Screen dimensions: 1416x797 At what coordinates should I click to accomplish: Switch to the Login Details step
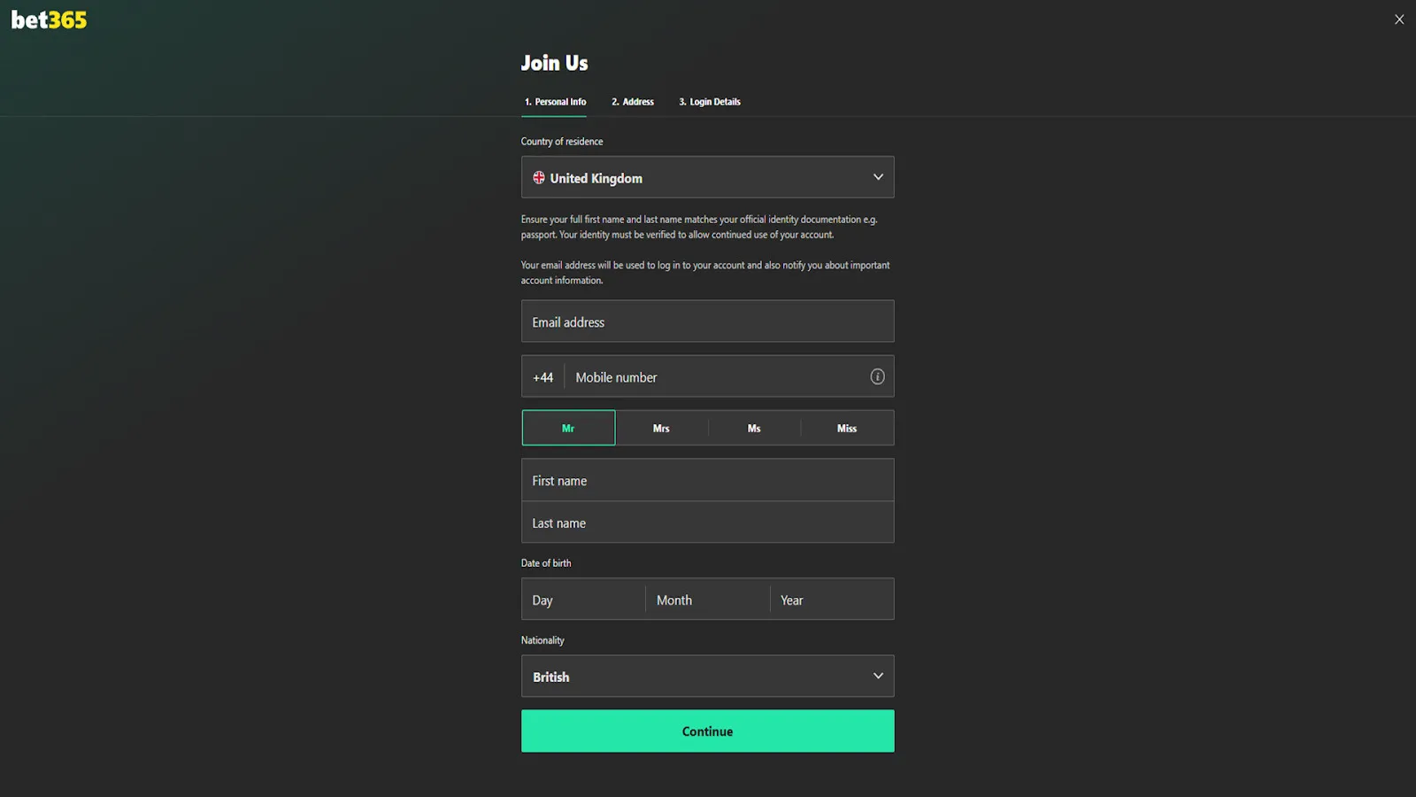709,101
